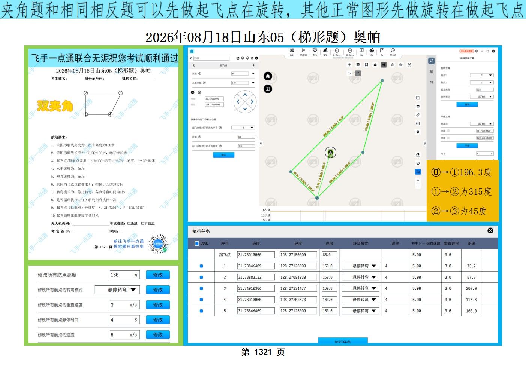Image resolution: width=526 pixels, height=371 pixels.
Task: Tick the 选择 select-all checkbox in the table header
Action: 197,243
